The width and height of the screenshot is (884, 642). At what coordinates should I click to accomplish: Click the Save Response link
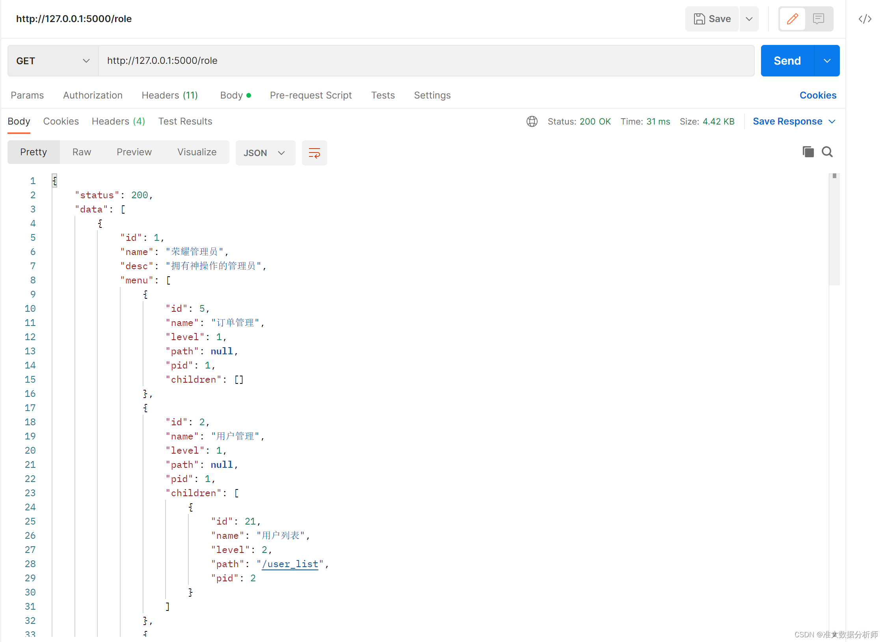[787, 121]
